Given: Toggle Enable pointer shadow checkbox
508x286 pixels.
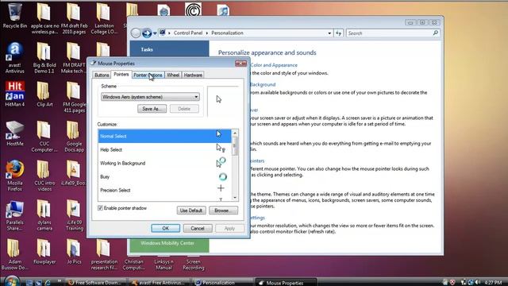Looking at the screenshot, I should (101, 208).
